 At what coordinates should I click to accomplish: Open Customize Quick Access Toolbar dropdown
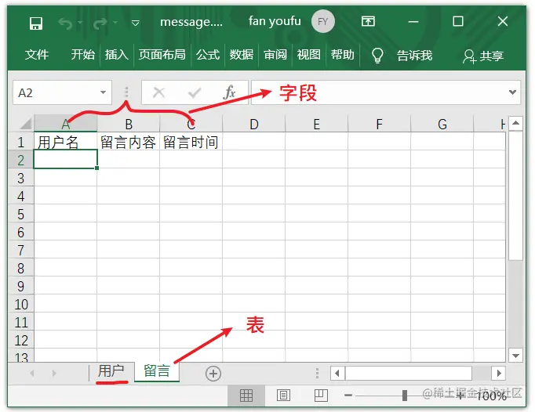click(135, 23)
